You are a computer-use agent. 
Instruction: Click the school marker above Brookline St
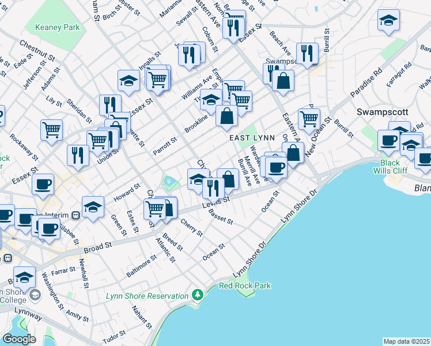(x=211, y=100)
